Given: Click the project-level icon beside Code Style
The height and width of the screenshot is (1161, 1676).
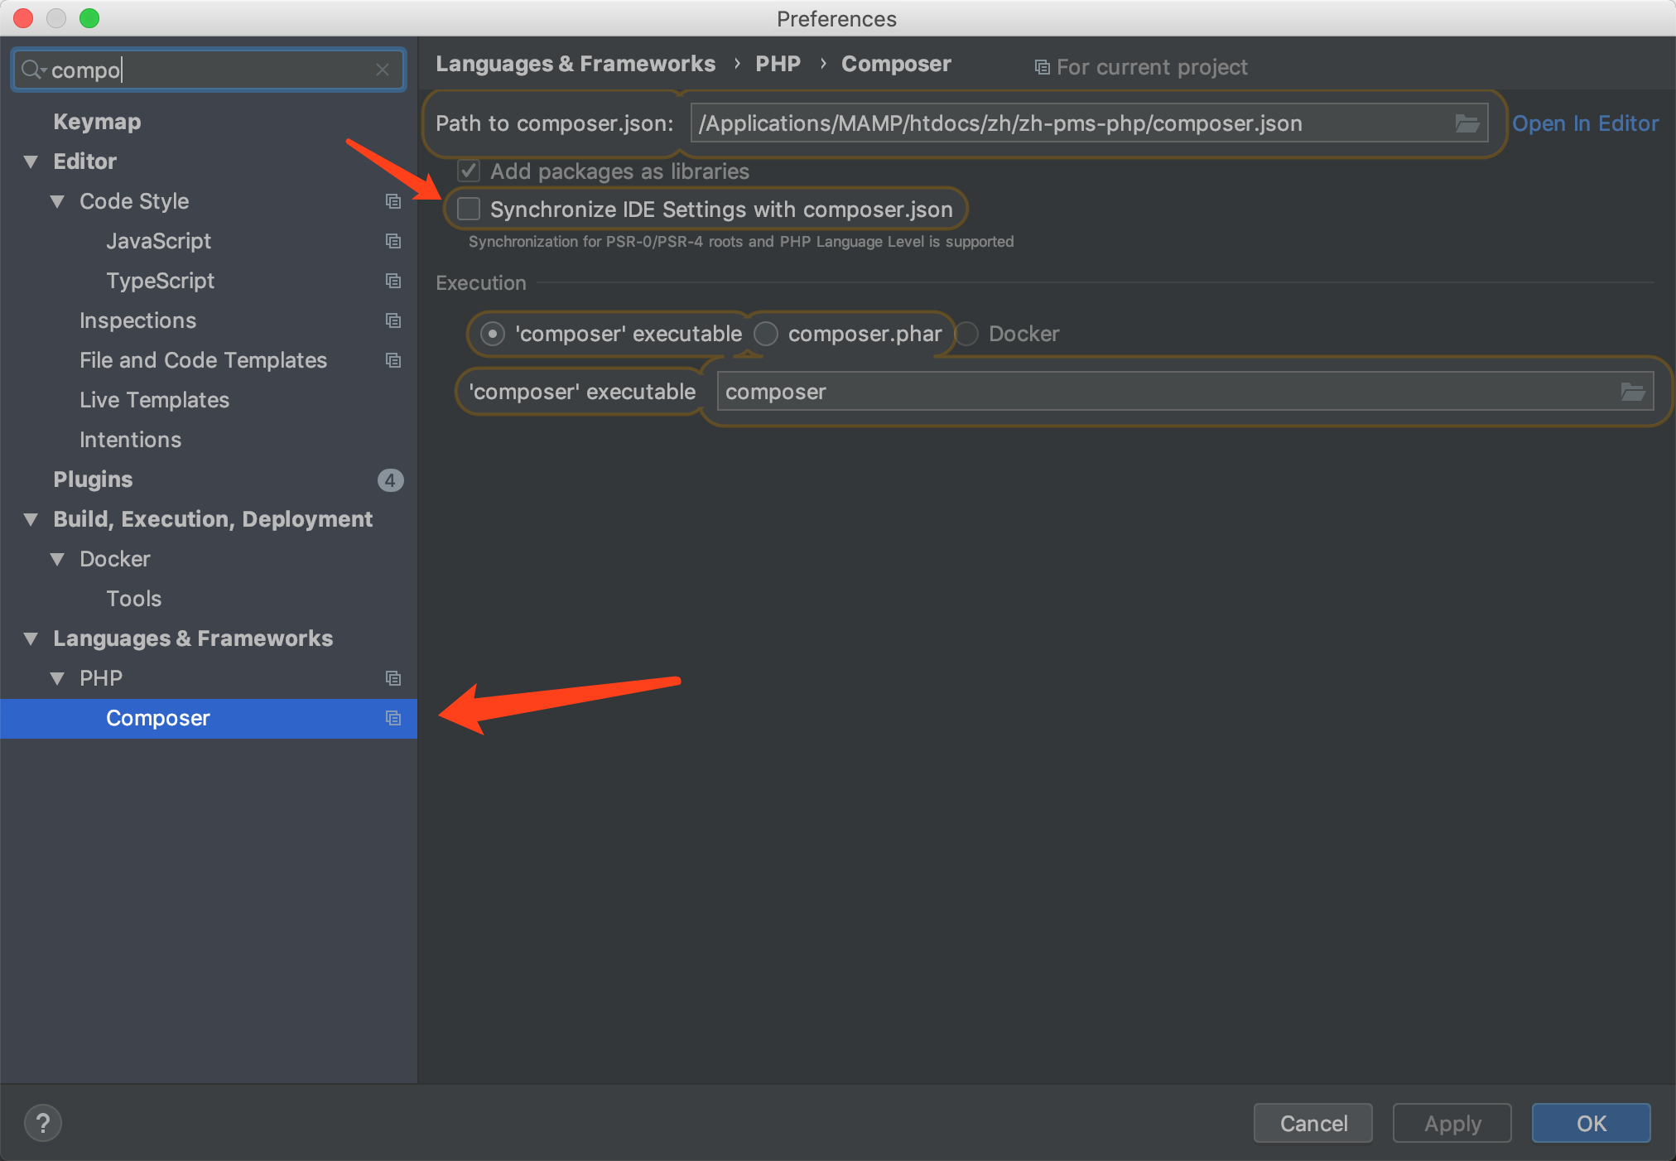Looking at the screenshot, I should [x=393, y=201].
